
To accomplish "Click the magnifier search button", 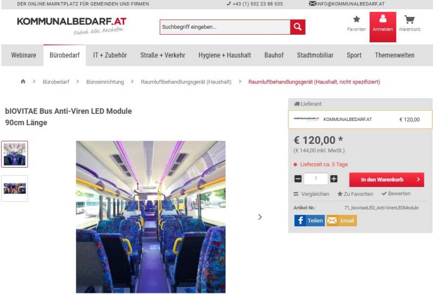I will [298, 27].
